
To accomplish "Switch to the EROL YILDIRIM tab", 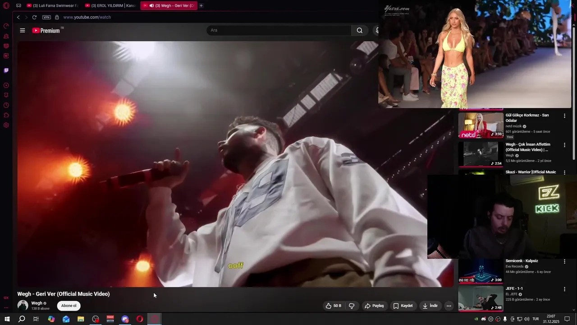I will (110, 6).
